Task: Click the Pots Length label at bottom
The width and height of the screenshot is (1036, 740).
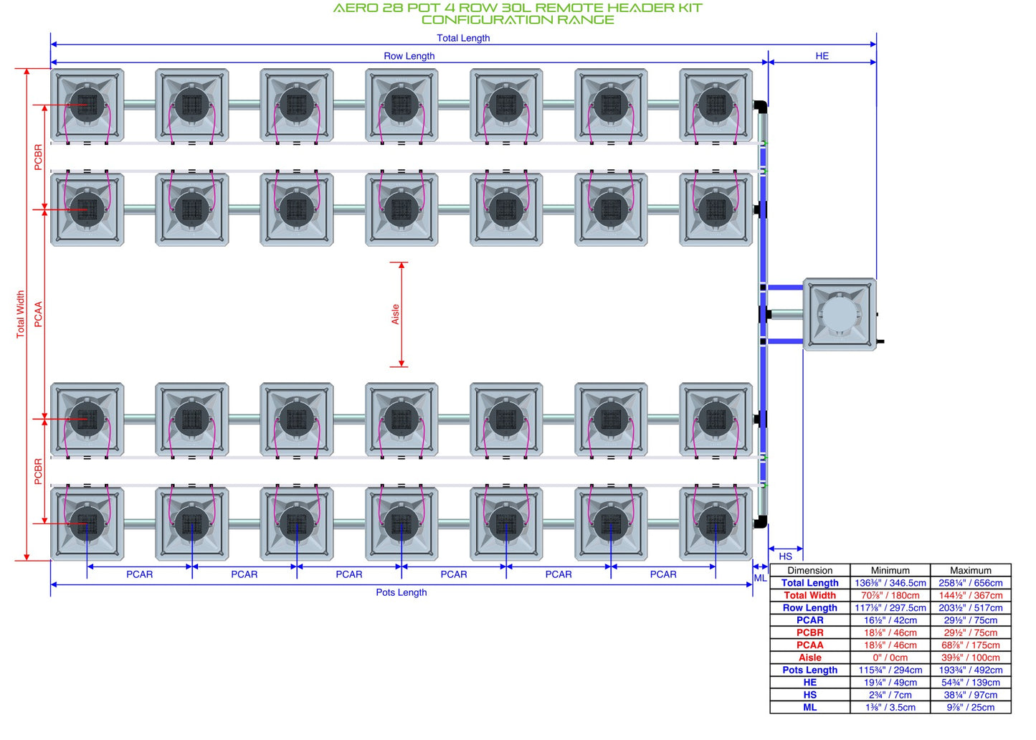Action: click(x=401, y=592)
